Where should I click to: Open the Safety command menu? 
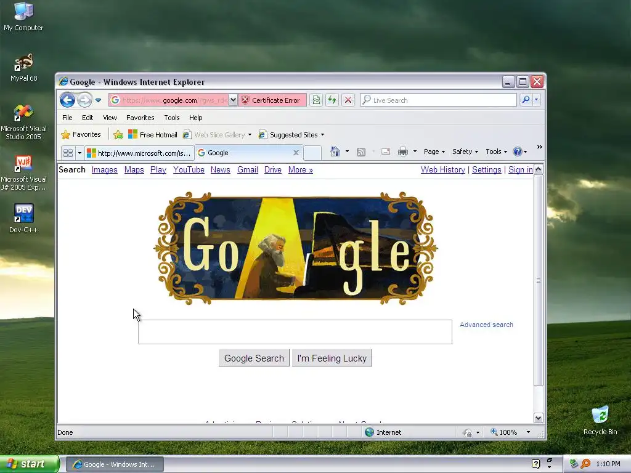[465, 152]
